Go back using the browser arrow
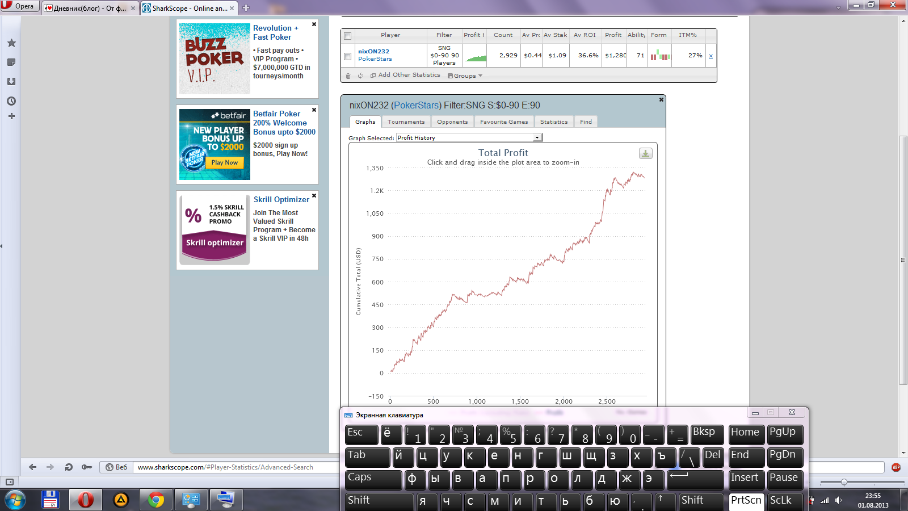 [x=32, y=467]
